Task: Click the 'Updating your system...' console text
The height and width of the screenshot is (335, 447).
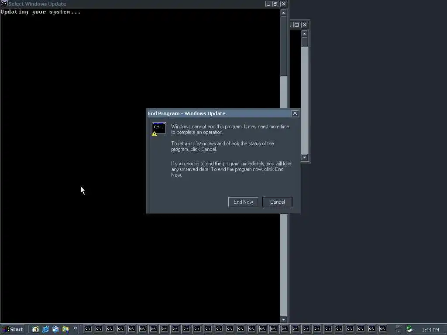Action: coord(41,12)
